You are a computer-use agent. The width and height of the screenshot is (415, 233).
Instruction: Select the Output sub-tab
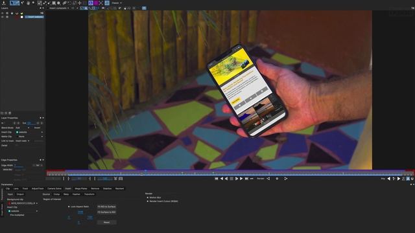20,194
